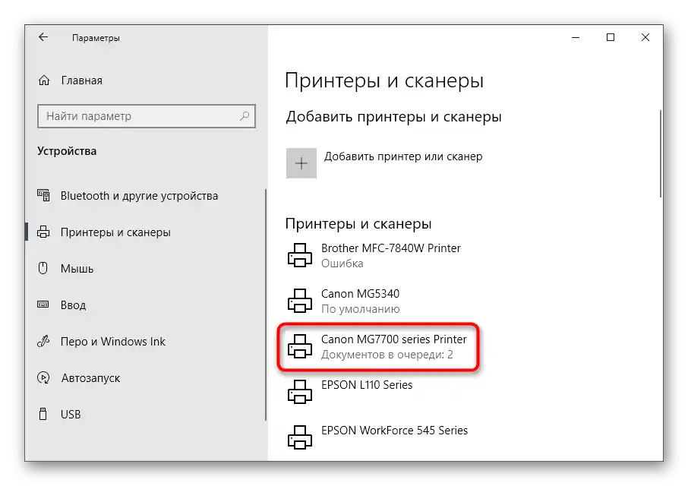Viewport: 688px width, 486px height.
Task: Click the EPSON L110 printer icon
Action: pos(300,392)
